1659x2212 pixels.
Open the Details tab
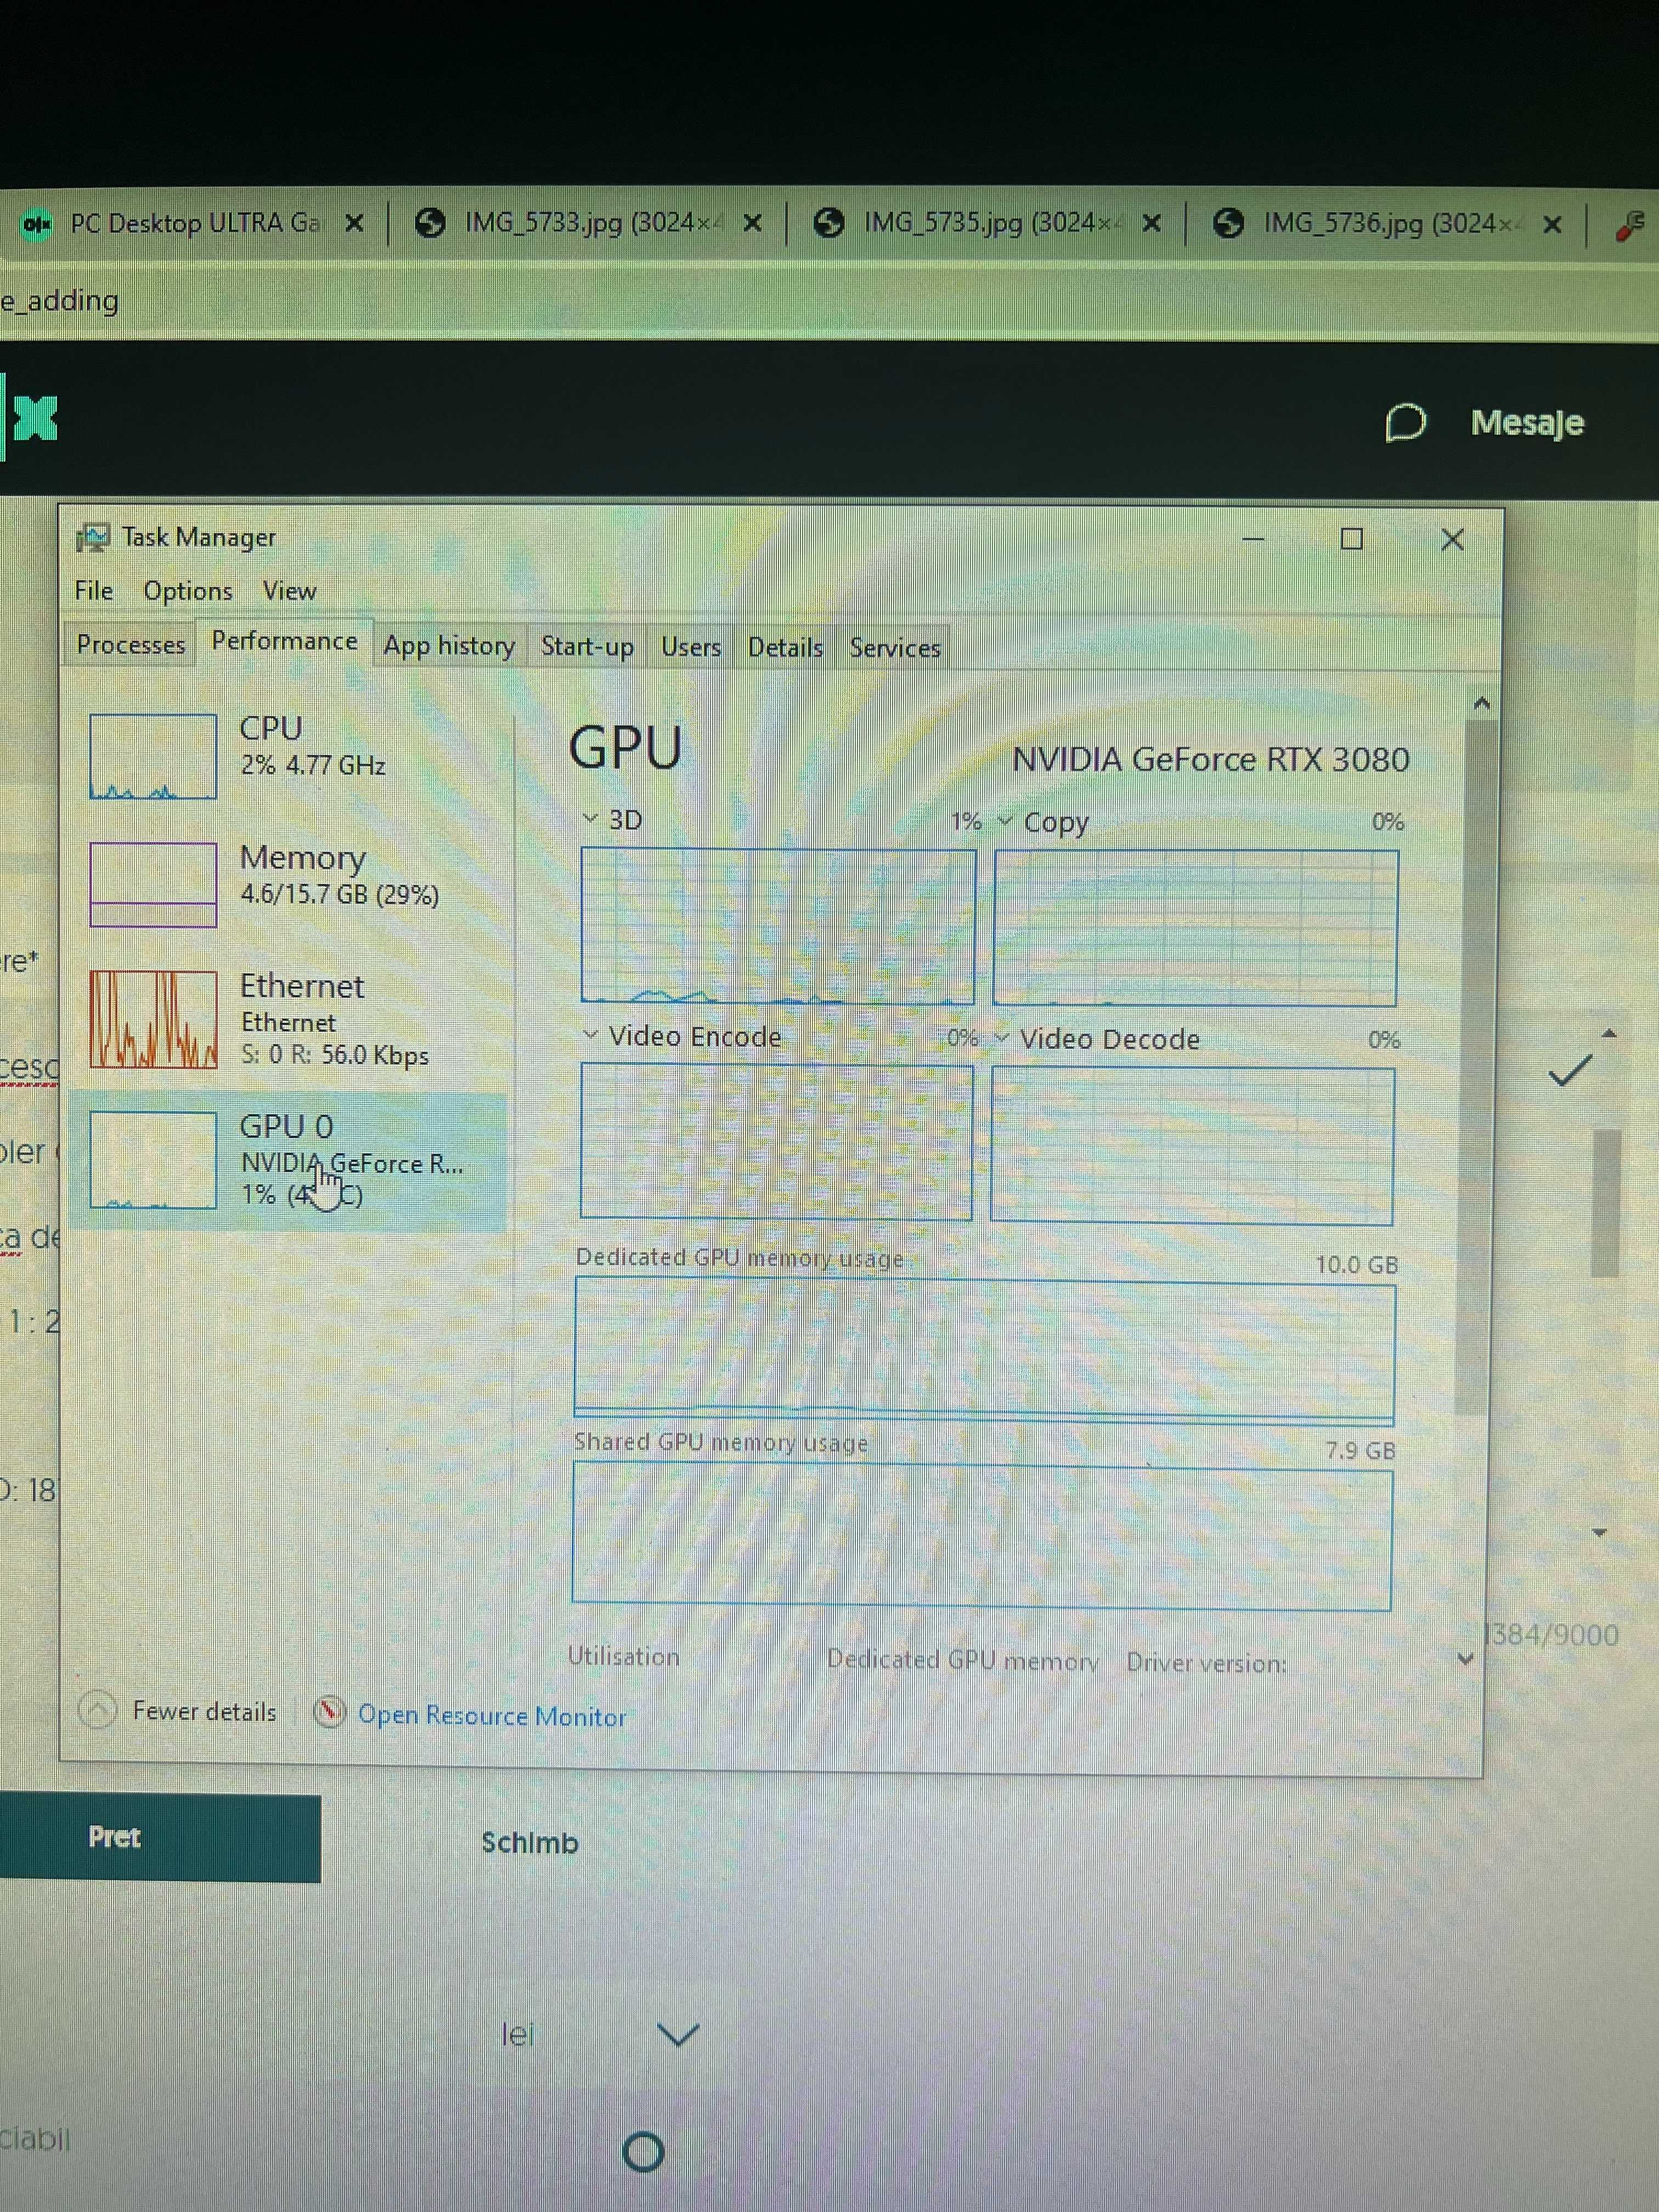point(785,648)
